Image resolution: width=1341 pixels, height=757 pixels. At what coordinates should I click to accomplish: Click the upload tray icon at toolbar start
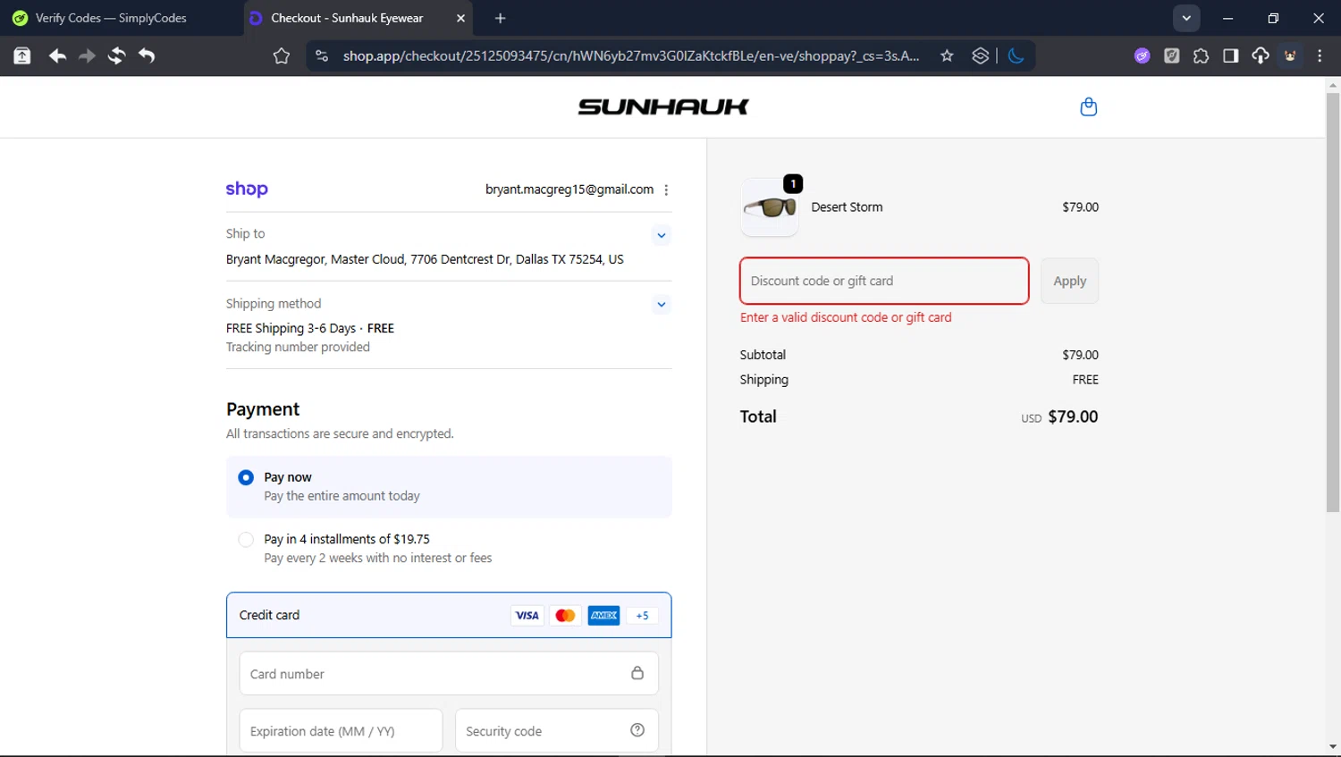(x=21, y=55)
